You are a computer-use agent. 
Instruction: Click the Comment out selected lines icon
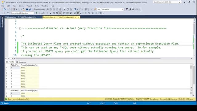86,13
